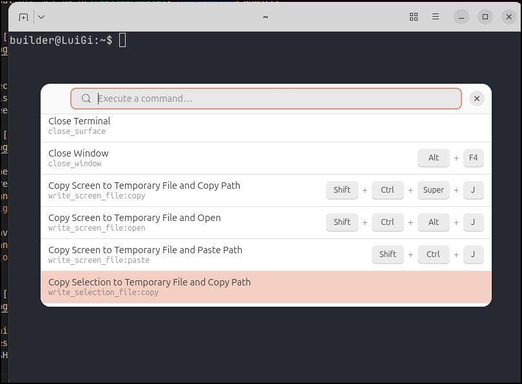
Task: Click the Alt key badge in the Open row
Action: pyautogui.click(x=433, y=222)
